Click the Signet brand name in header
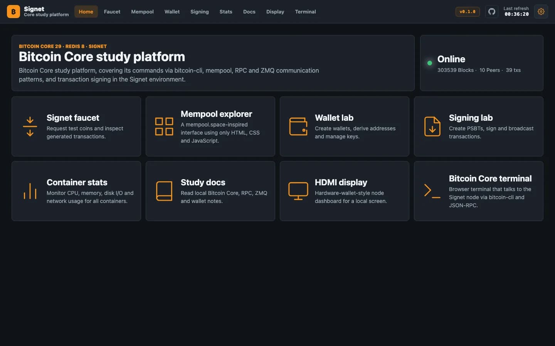The height and width of the screenshot is (346, 555). pos(34,9)
